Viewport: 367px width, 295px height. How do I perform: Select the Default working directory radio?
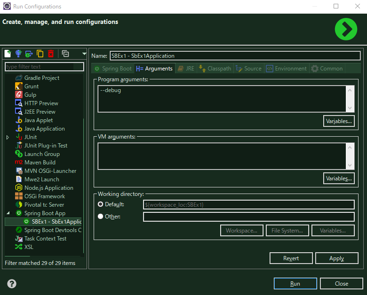click(100, 204)
